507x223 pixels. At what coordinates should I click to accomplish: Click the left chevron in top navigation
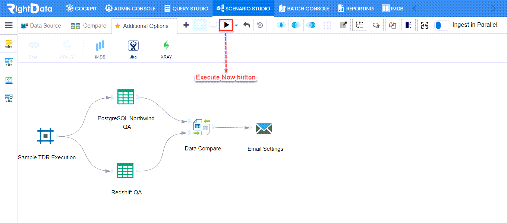(x=414, y=8)
